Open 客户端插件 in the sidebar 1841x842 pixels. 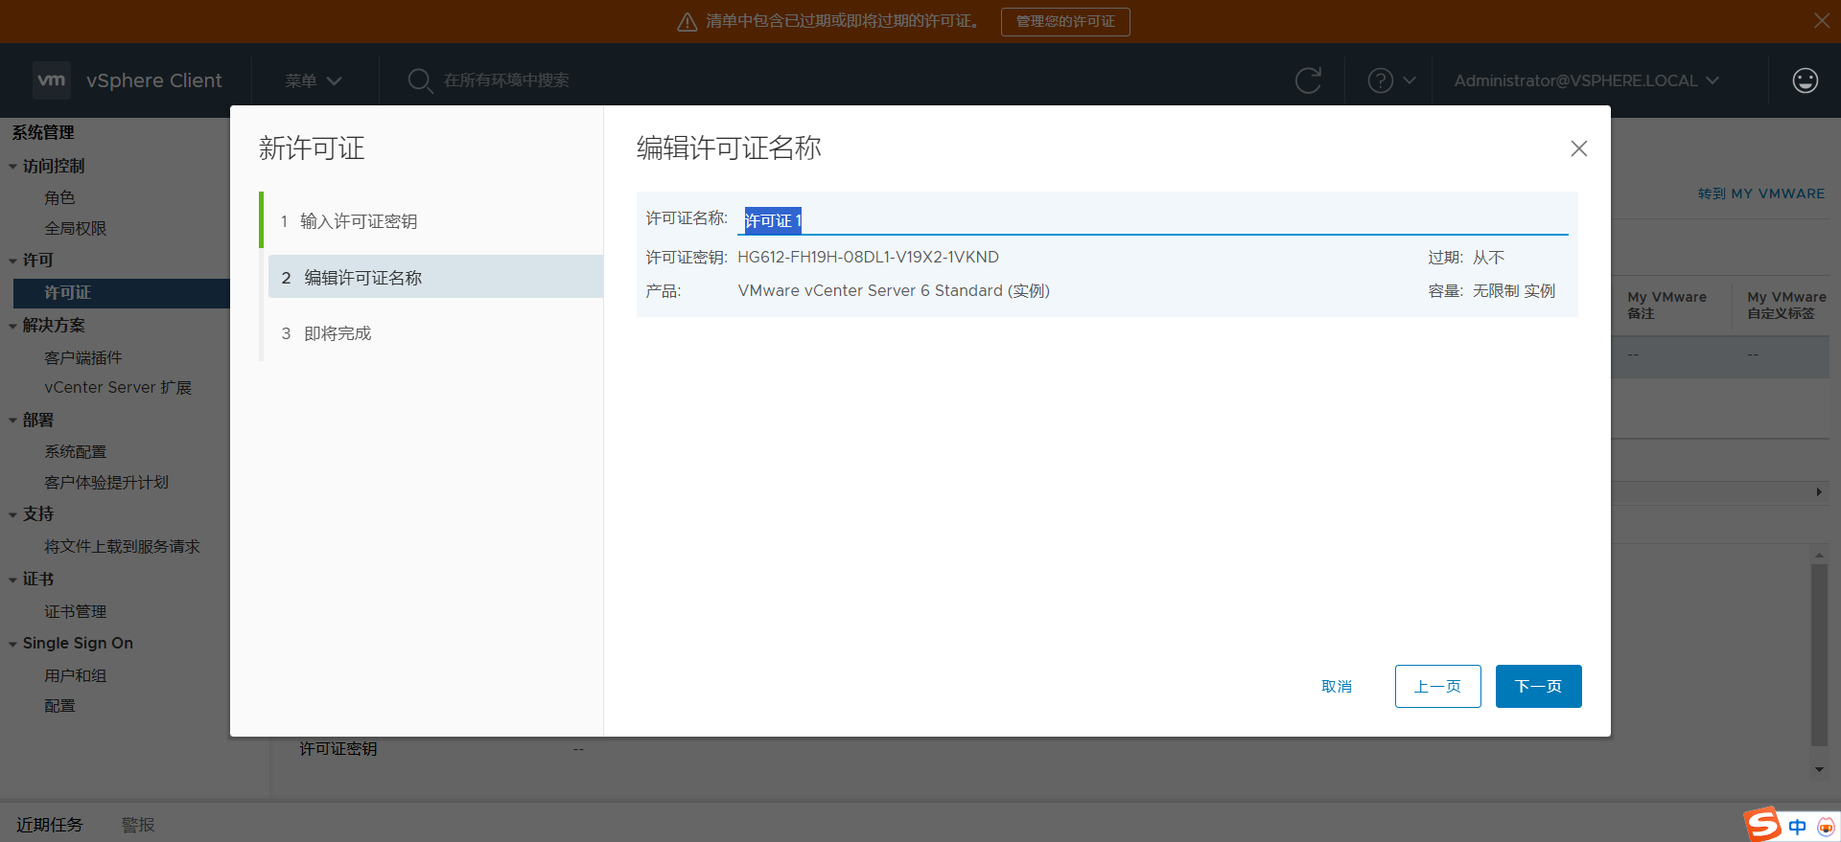click(x=83, y=357)
